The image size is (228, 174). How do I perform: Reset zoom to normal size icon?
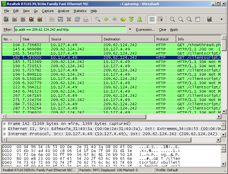click(189, 19)
